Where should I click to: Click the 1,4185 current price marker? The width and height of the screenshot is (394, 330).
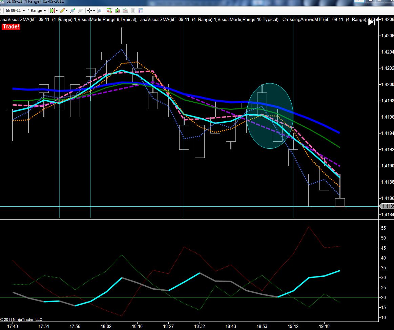point(387,206)
